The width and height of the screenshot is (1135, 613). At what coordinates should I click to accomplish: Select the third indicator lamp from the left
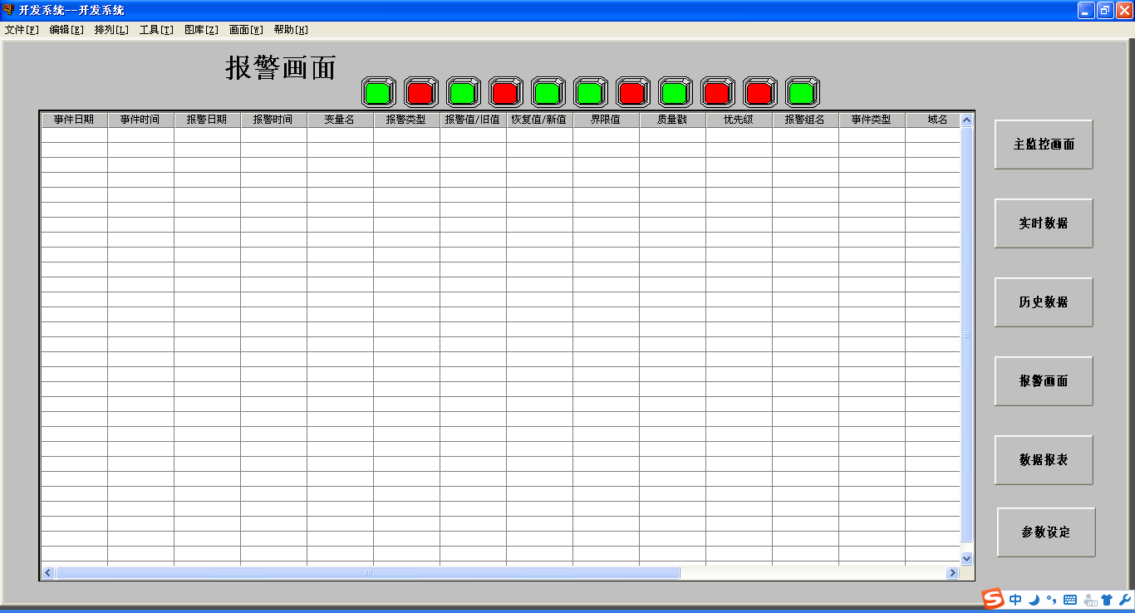click(464, 92)
